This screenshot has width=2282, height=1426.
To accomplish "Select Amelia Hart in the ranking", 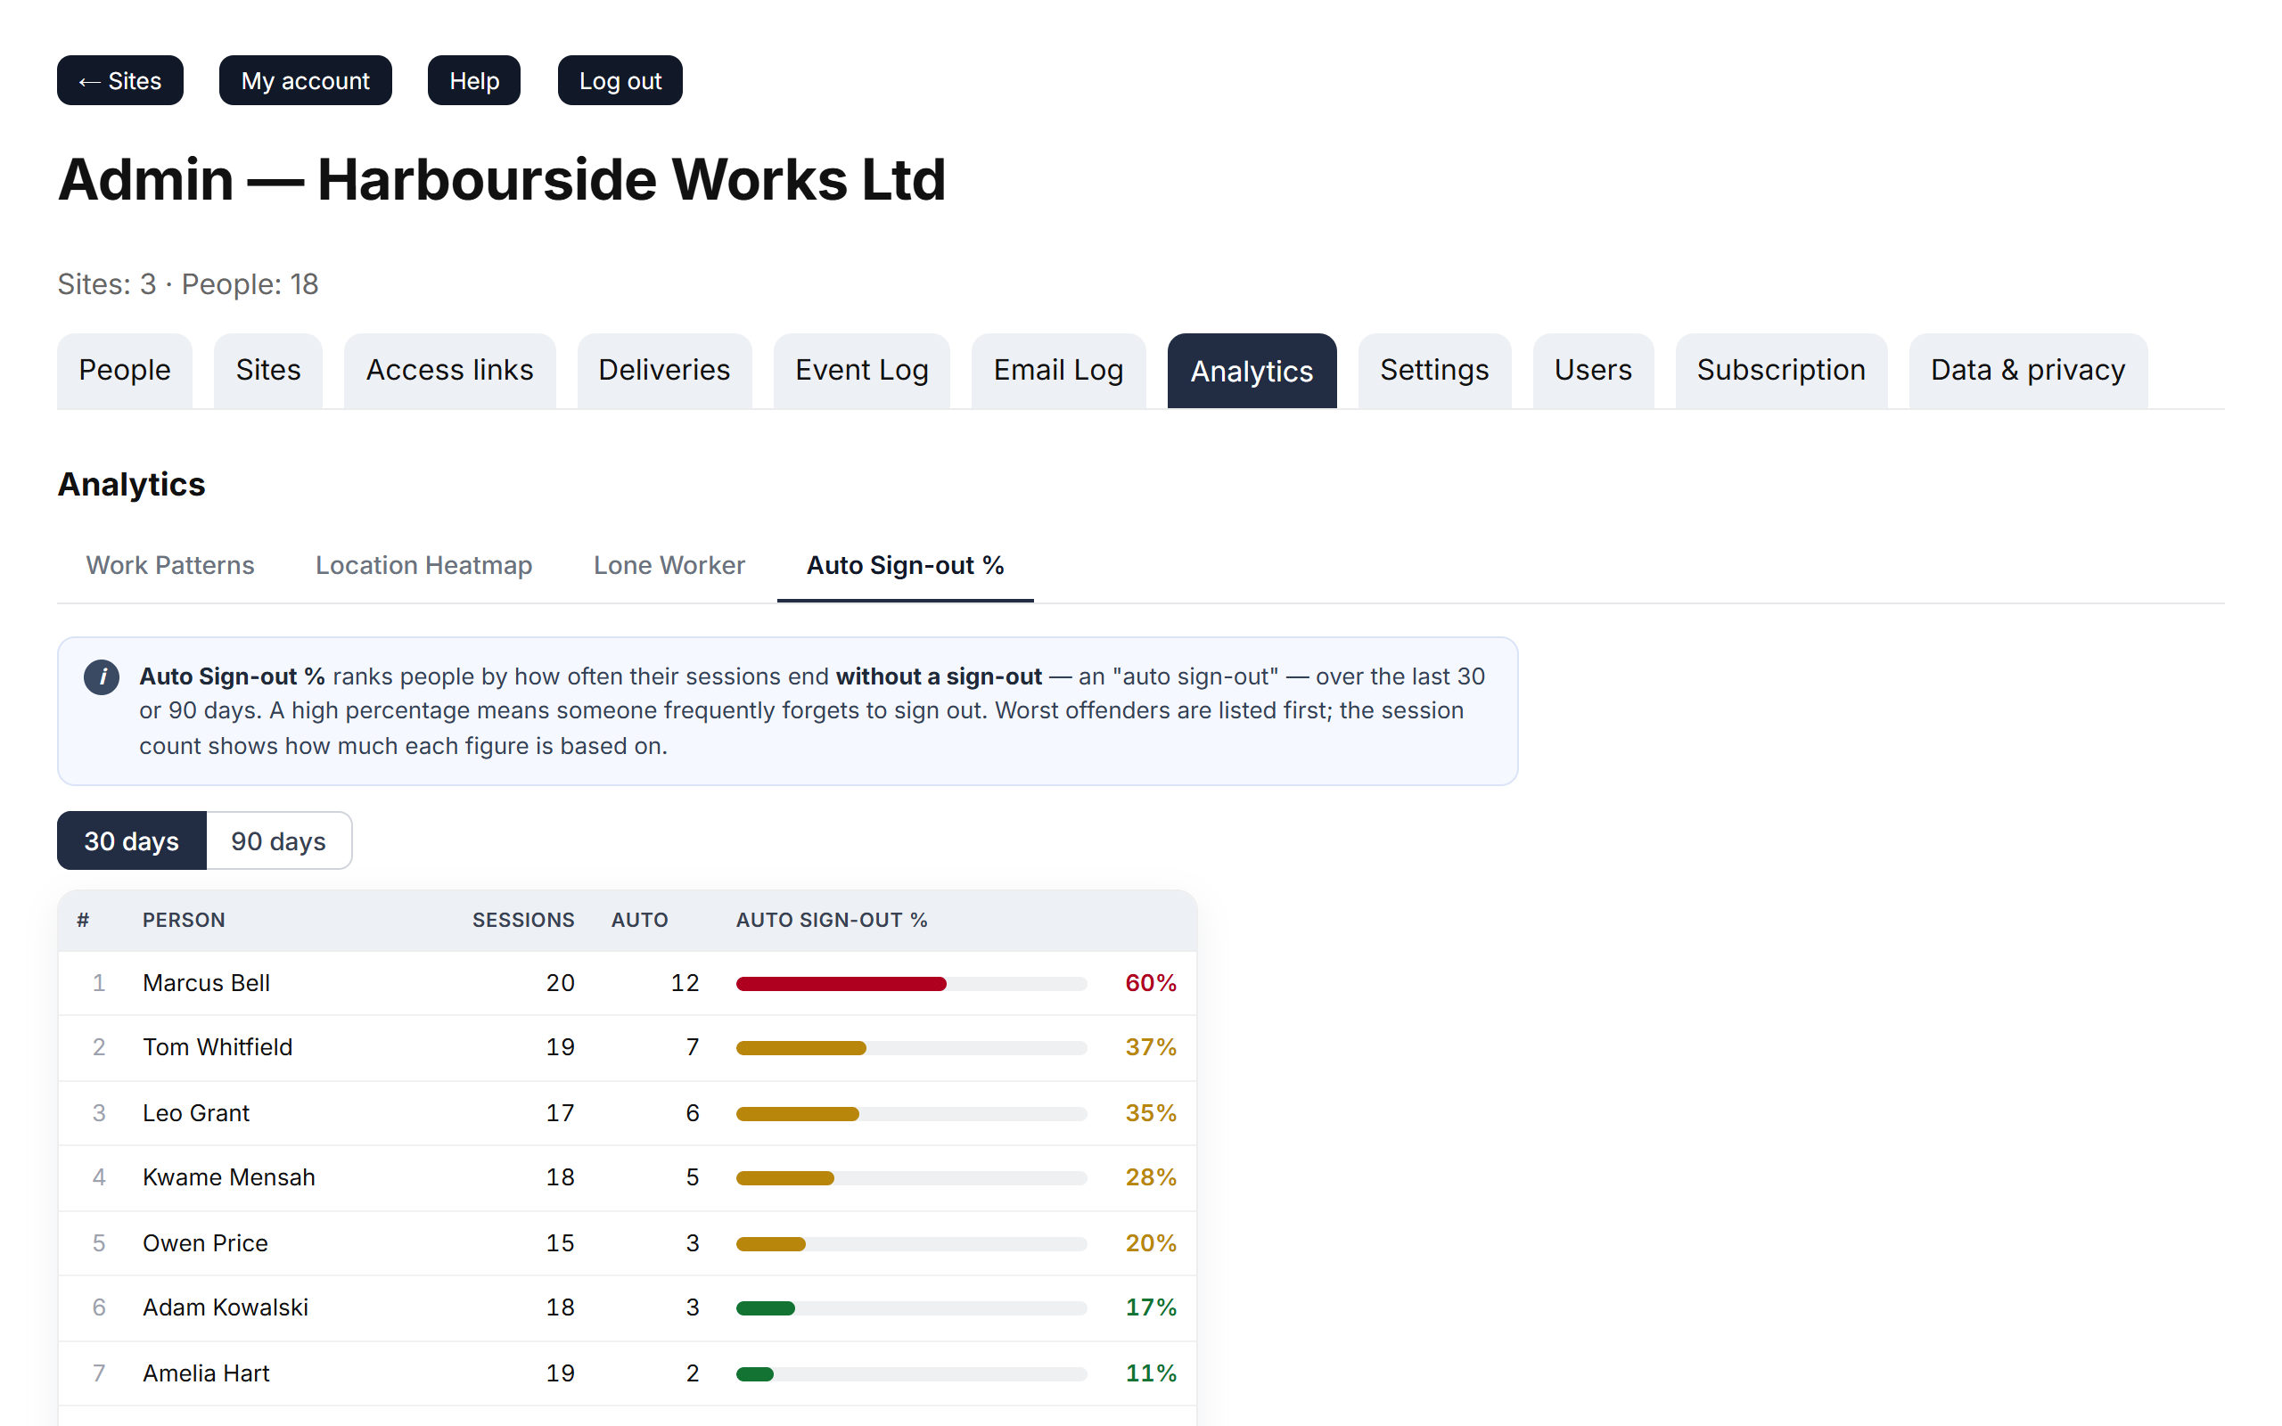I will click(207, 1373).
